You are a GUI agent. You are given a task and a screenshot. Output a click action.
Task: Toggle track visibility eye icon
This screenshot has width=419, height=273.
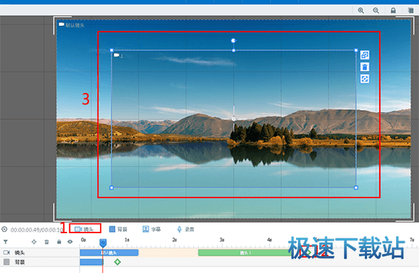(x=70, y=242)
